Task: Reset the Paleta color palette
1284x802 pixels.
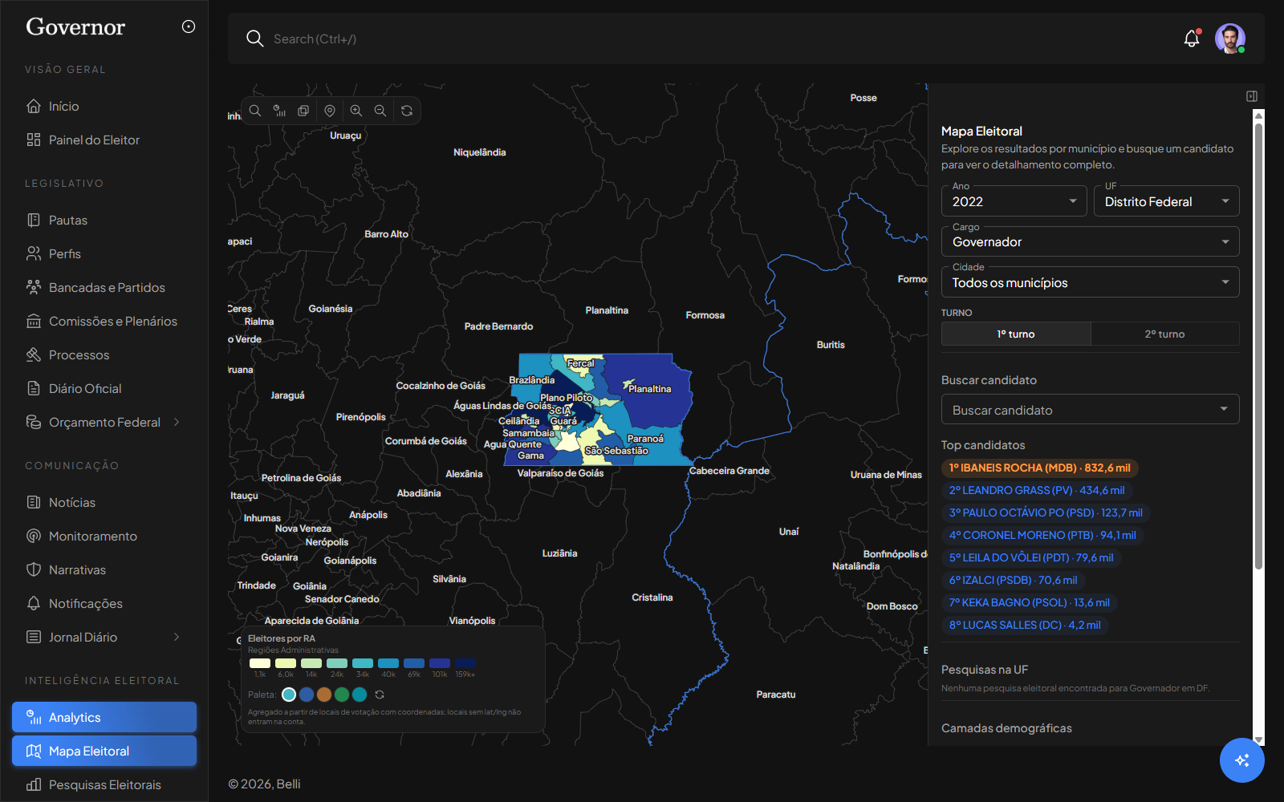Action: click(x=380, y=695)
